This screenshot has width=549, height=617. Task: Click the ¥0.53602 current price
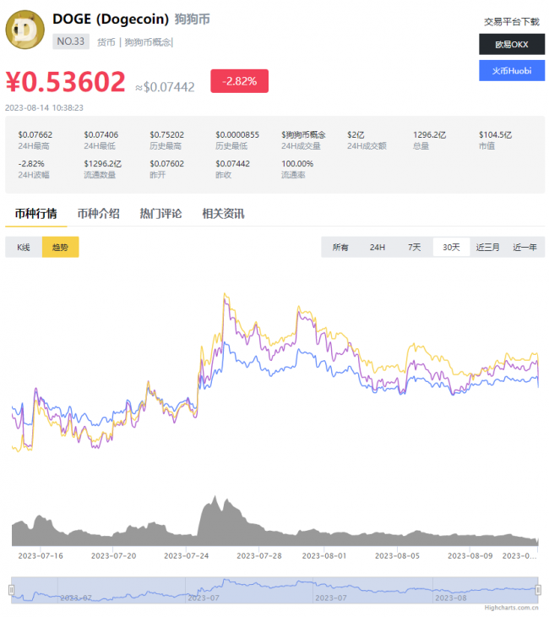point(66,82)
